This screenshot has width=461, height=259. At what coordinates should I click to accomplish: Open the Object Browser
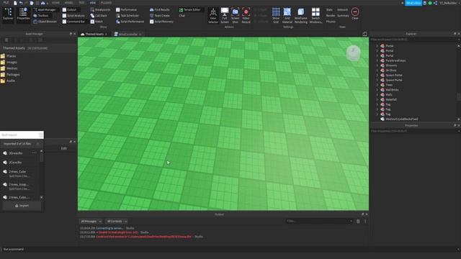click(x=45, y=22)
